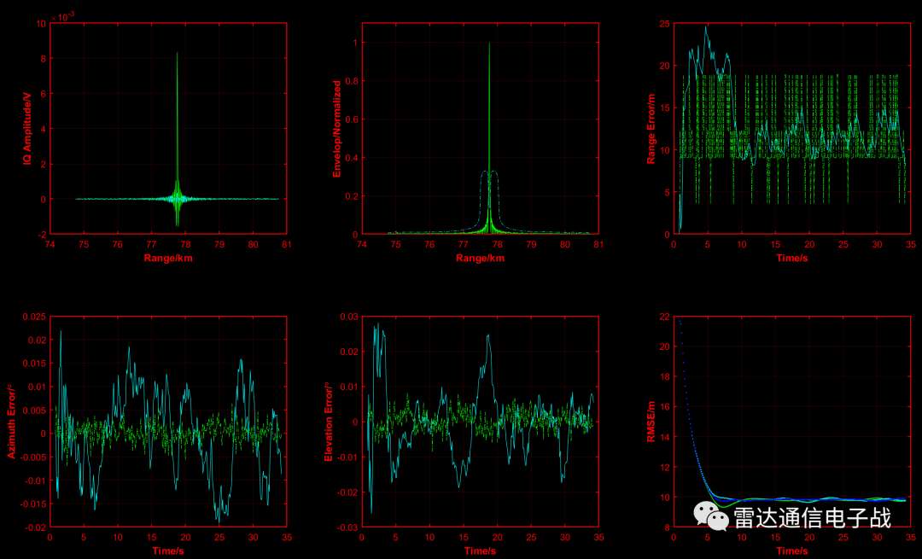Viewport: 922px width, 559px height.
Task: Click the ×10⁻³ exponent label on IQ plot
Action: click(62, 17)
